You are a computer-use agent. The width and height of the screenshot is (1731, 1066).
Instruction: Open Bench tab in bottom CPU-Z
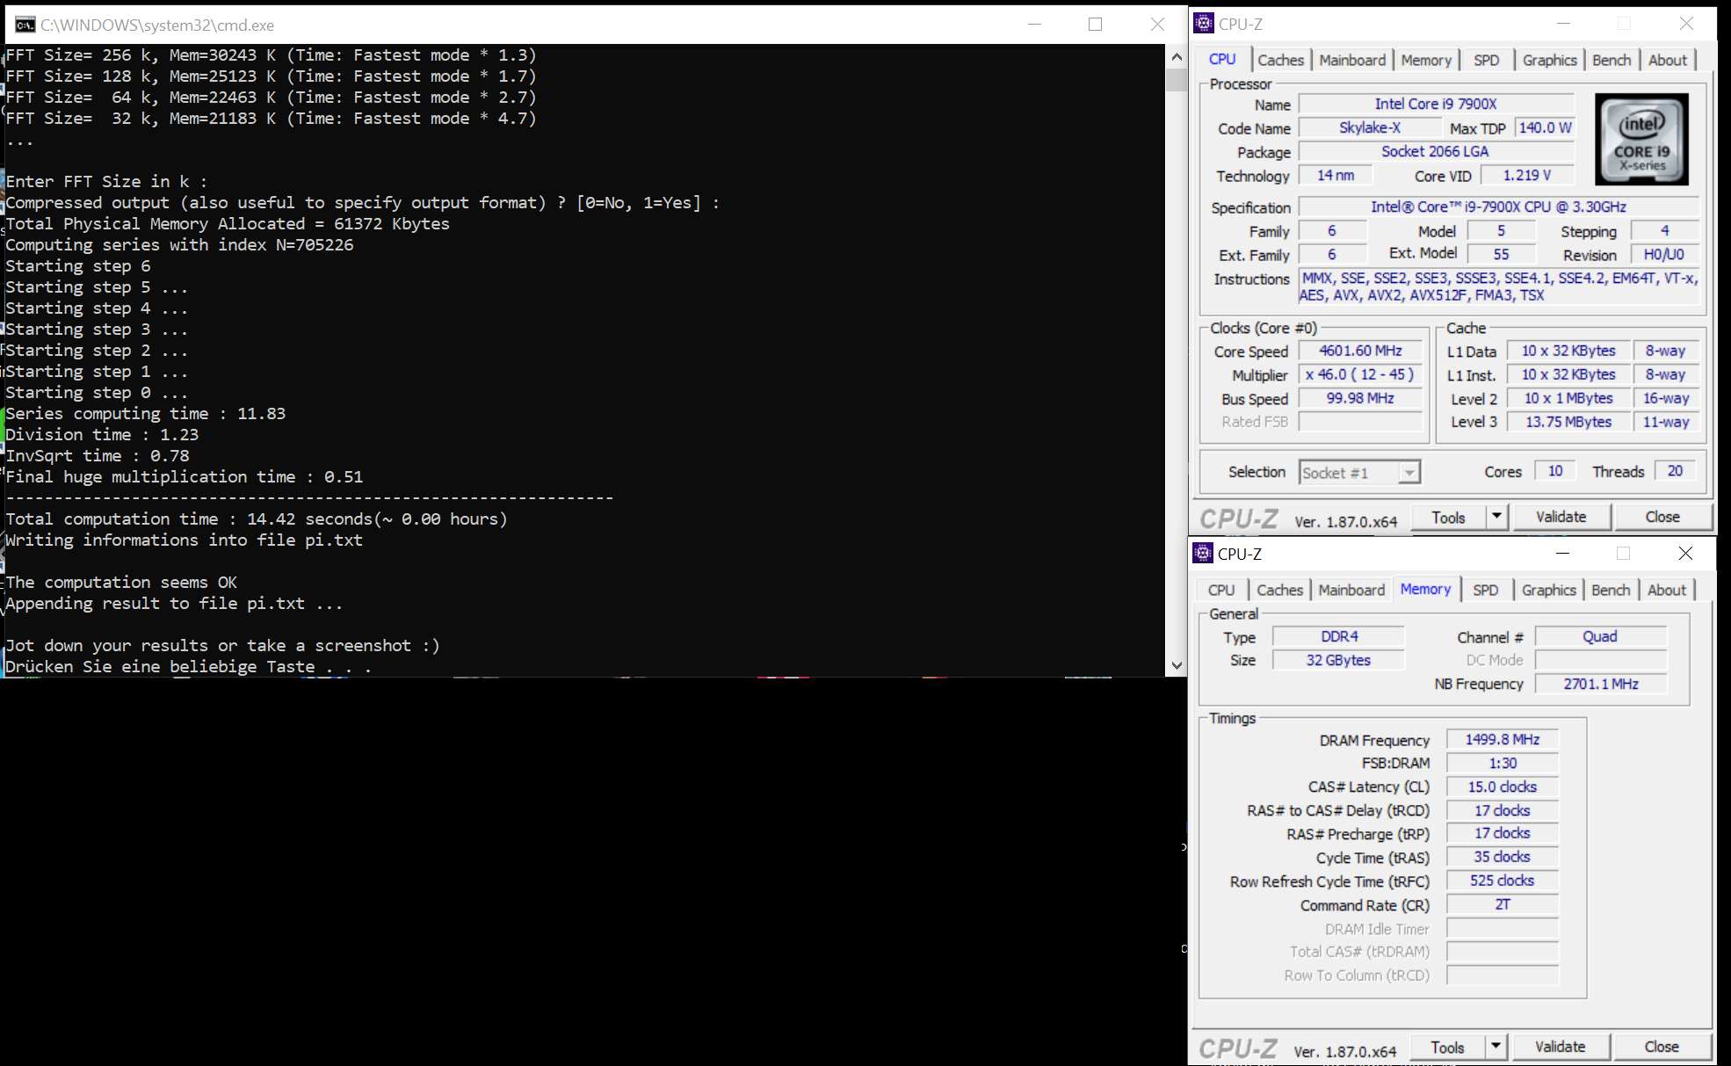[1611, 590]
